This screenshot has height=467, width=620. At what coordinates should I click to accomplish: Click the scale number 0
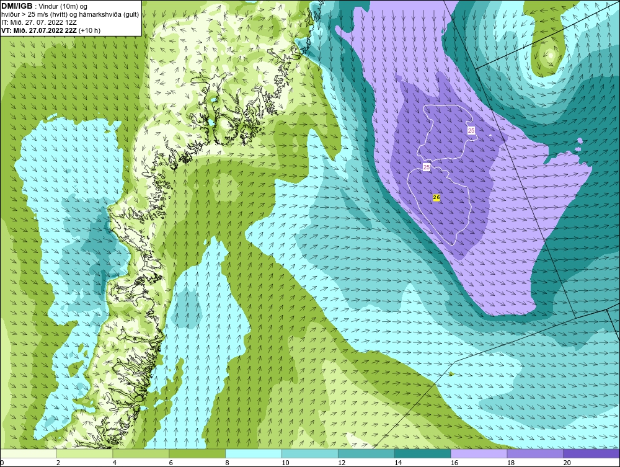click(x=2, y=463)
